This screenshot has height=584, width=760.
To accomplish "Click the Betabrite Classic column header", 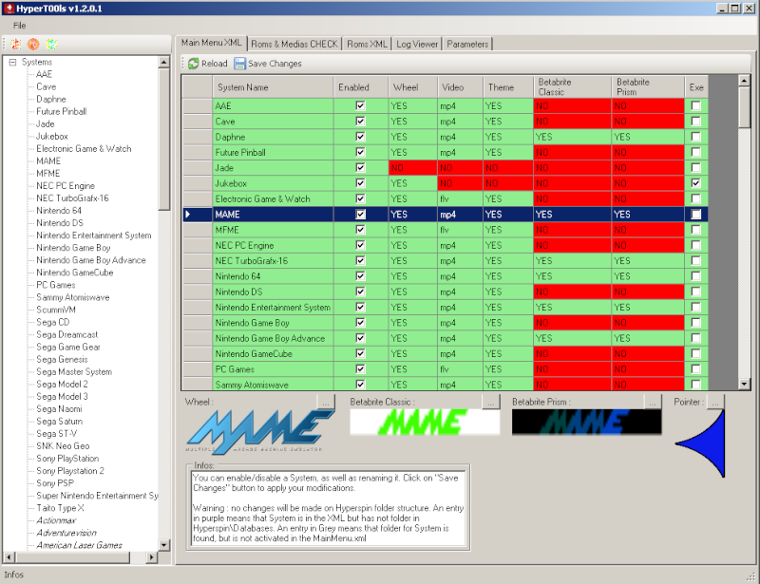I will (x=572, y=87).
